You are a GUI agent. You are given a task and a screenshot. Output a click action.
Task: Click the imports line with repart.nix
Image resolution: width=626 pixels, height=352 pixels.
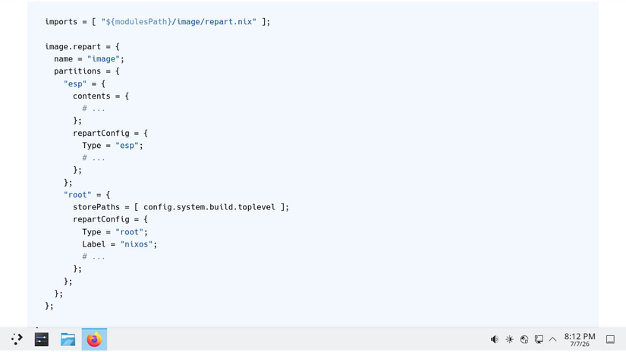(158, 22)
